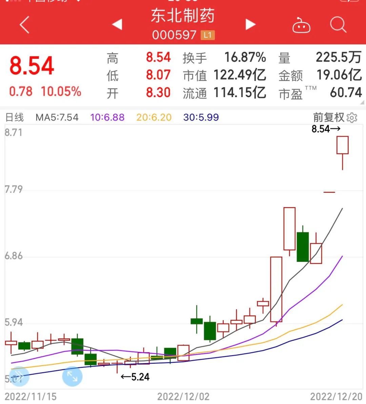The image size is (366, 404).
Task: Change 前复权 adjustment mode
Action: click(x=329, y=117)
